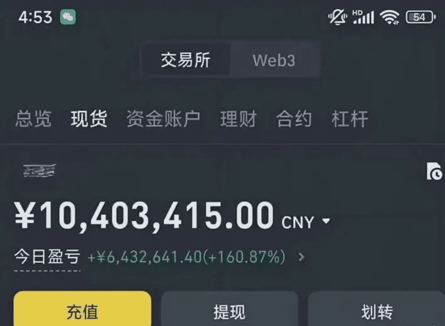The width and height of the screenshot is (445, 326).
Task: Tap the muted bell status icon
Action: pos(338,17)
